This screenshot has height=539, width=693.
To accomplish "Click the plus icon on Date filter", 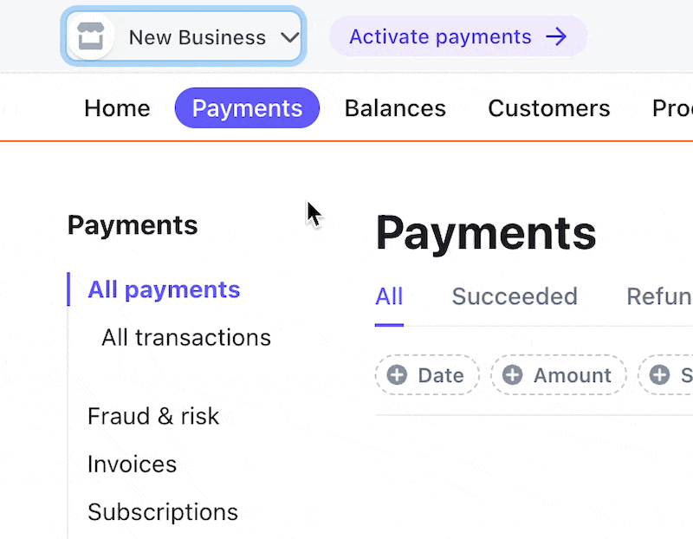I will [397, 375].
